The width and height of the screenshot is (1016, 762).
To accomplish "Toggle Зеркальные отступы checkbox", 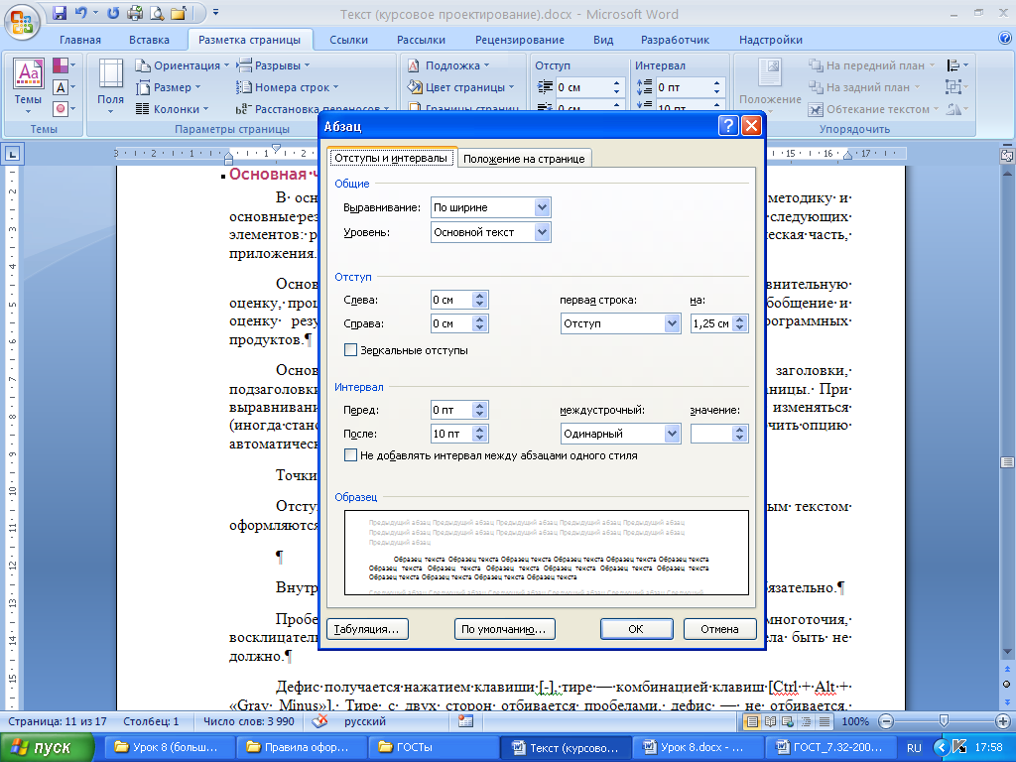I will coord(350,350).
